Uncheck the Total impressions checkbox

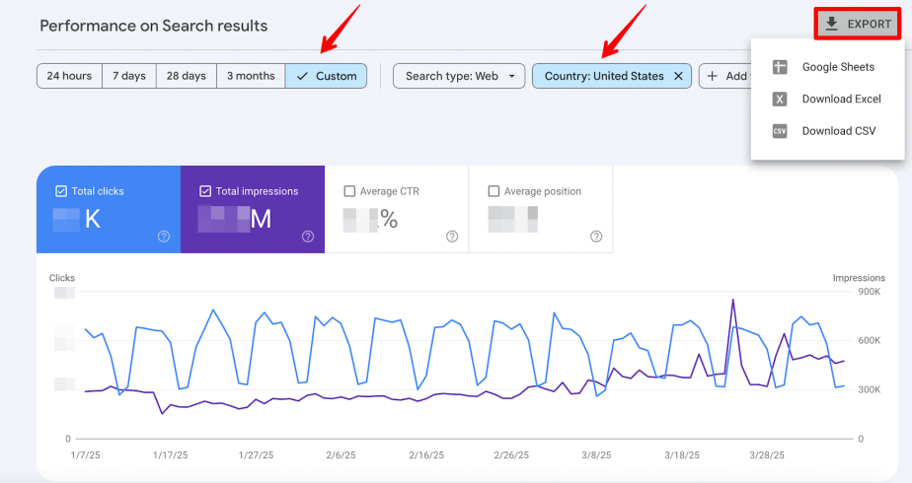pos(205,191)
